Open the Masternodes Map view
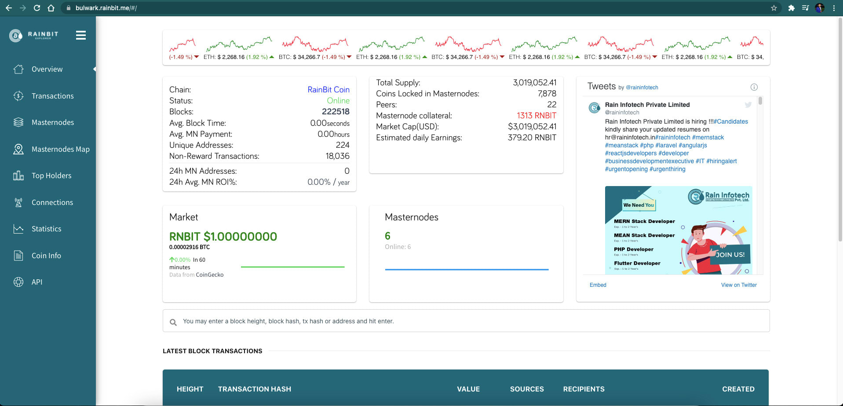Screen dimensions: 843x406 click(x=18, y=149)
